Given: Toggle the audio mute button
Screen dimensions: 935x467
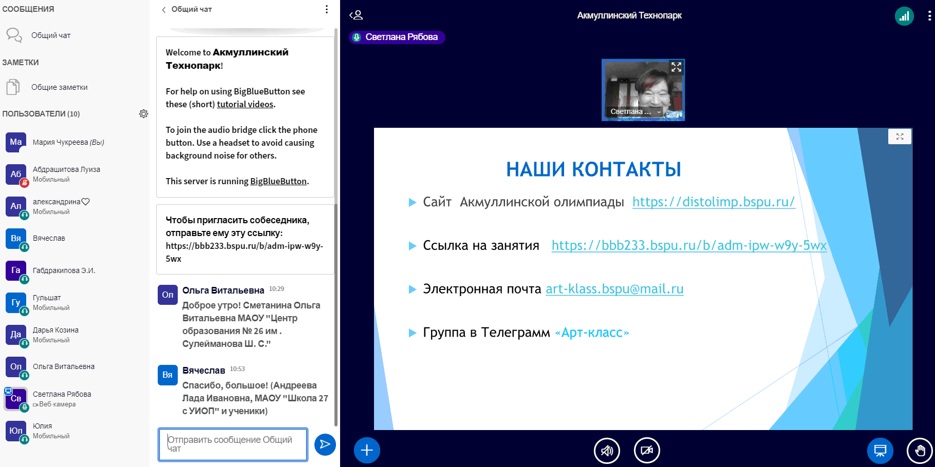Looking at the screenshot, I should click(607, 451).
